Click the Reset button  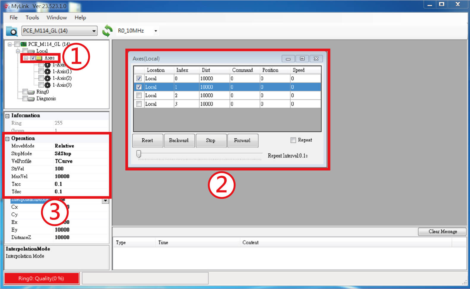coord(148,140)
